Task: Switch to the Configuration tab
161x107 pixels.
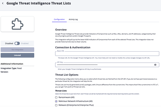Action: coord(59,19)
